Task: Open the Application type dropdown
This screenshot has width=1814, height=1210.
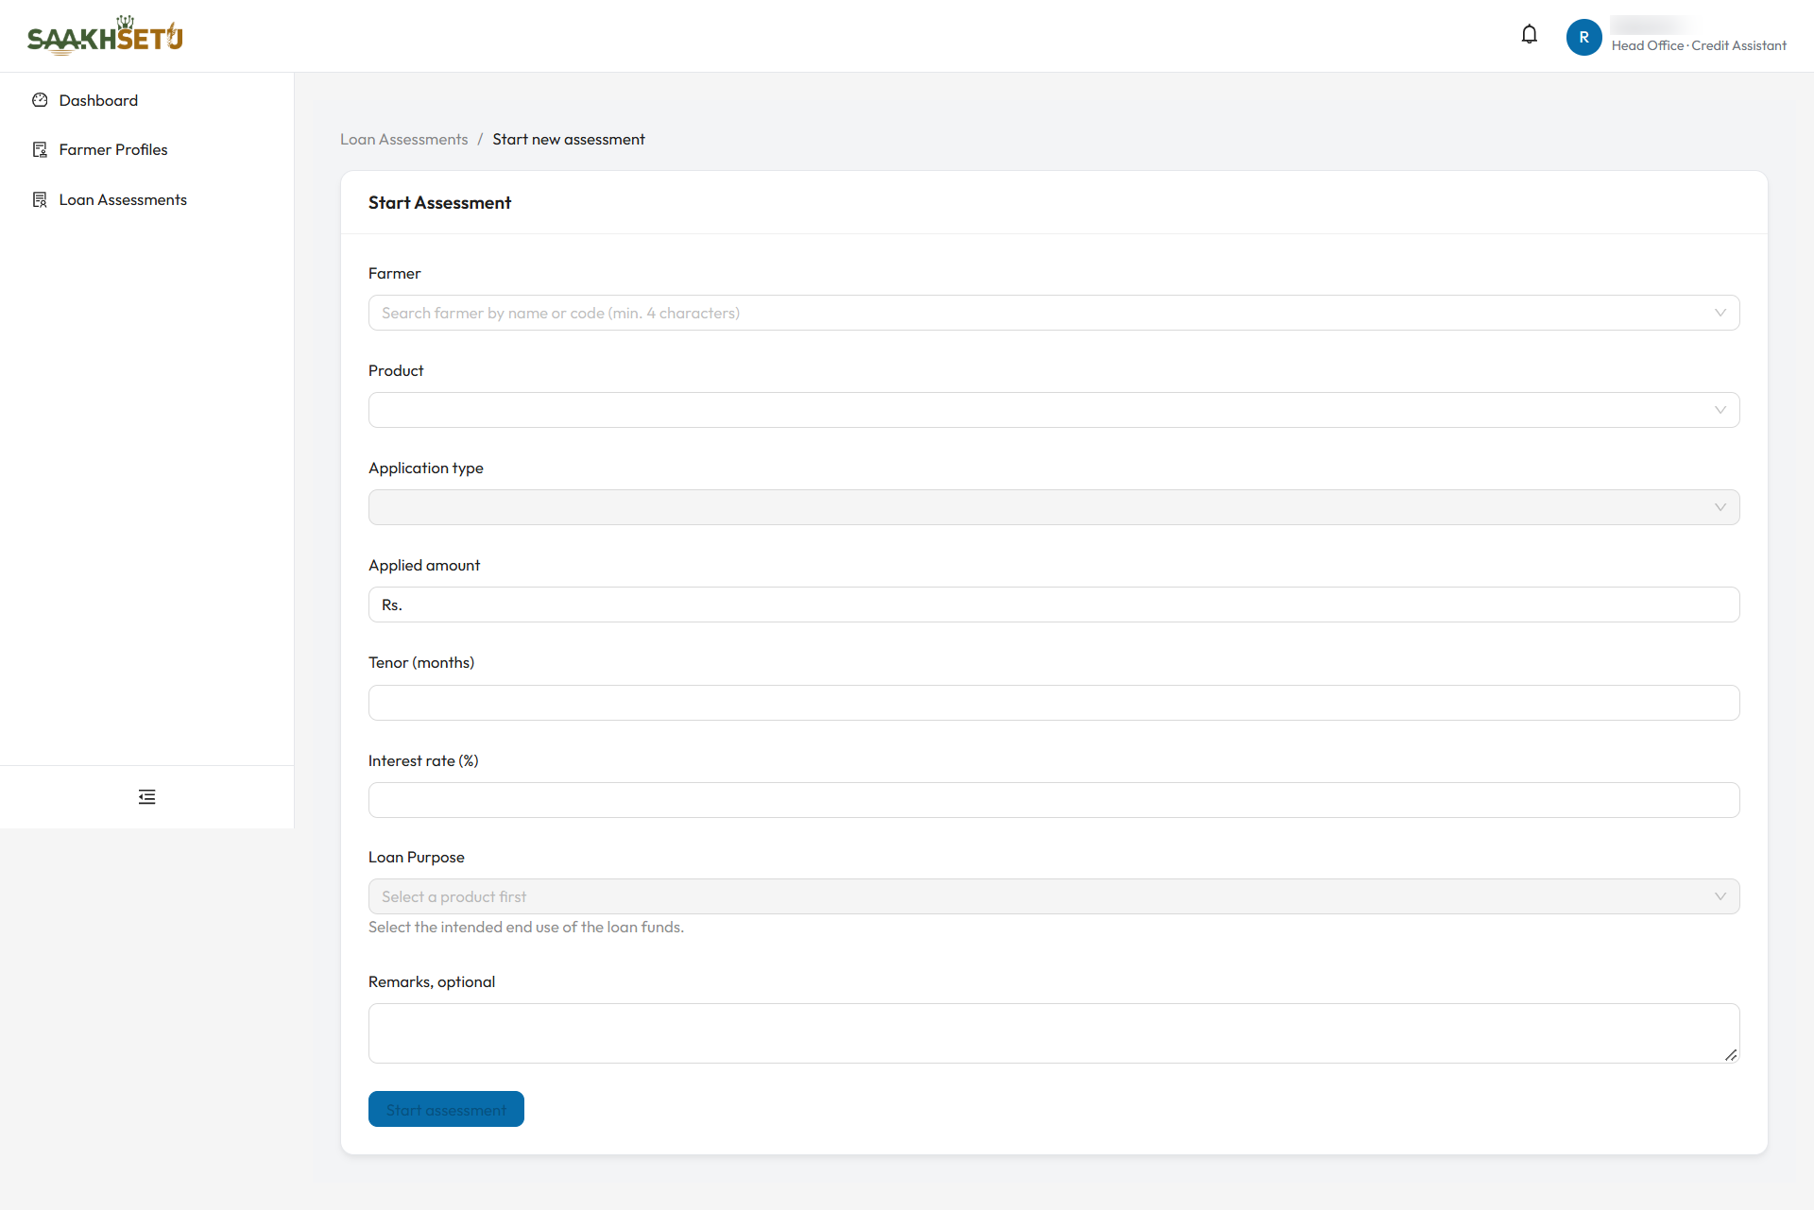Action: 1053,507
